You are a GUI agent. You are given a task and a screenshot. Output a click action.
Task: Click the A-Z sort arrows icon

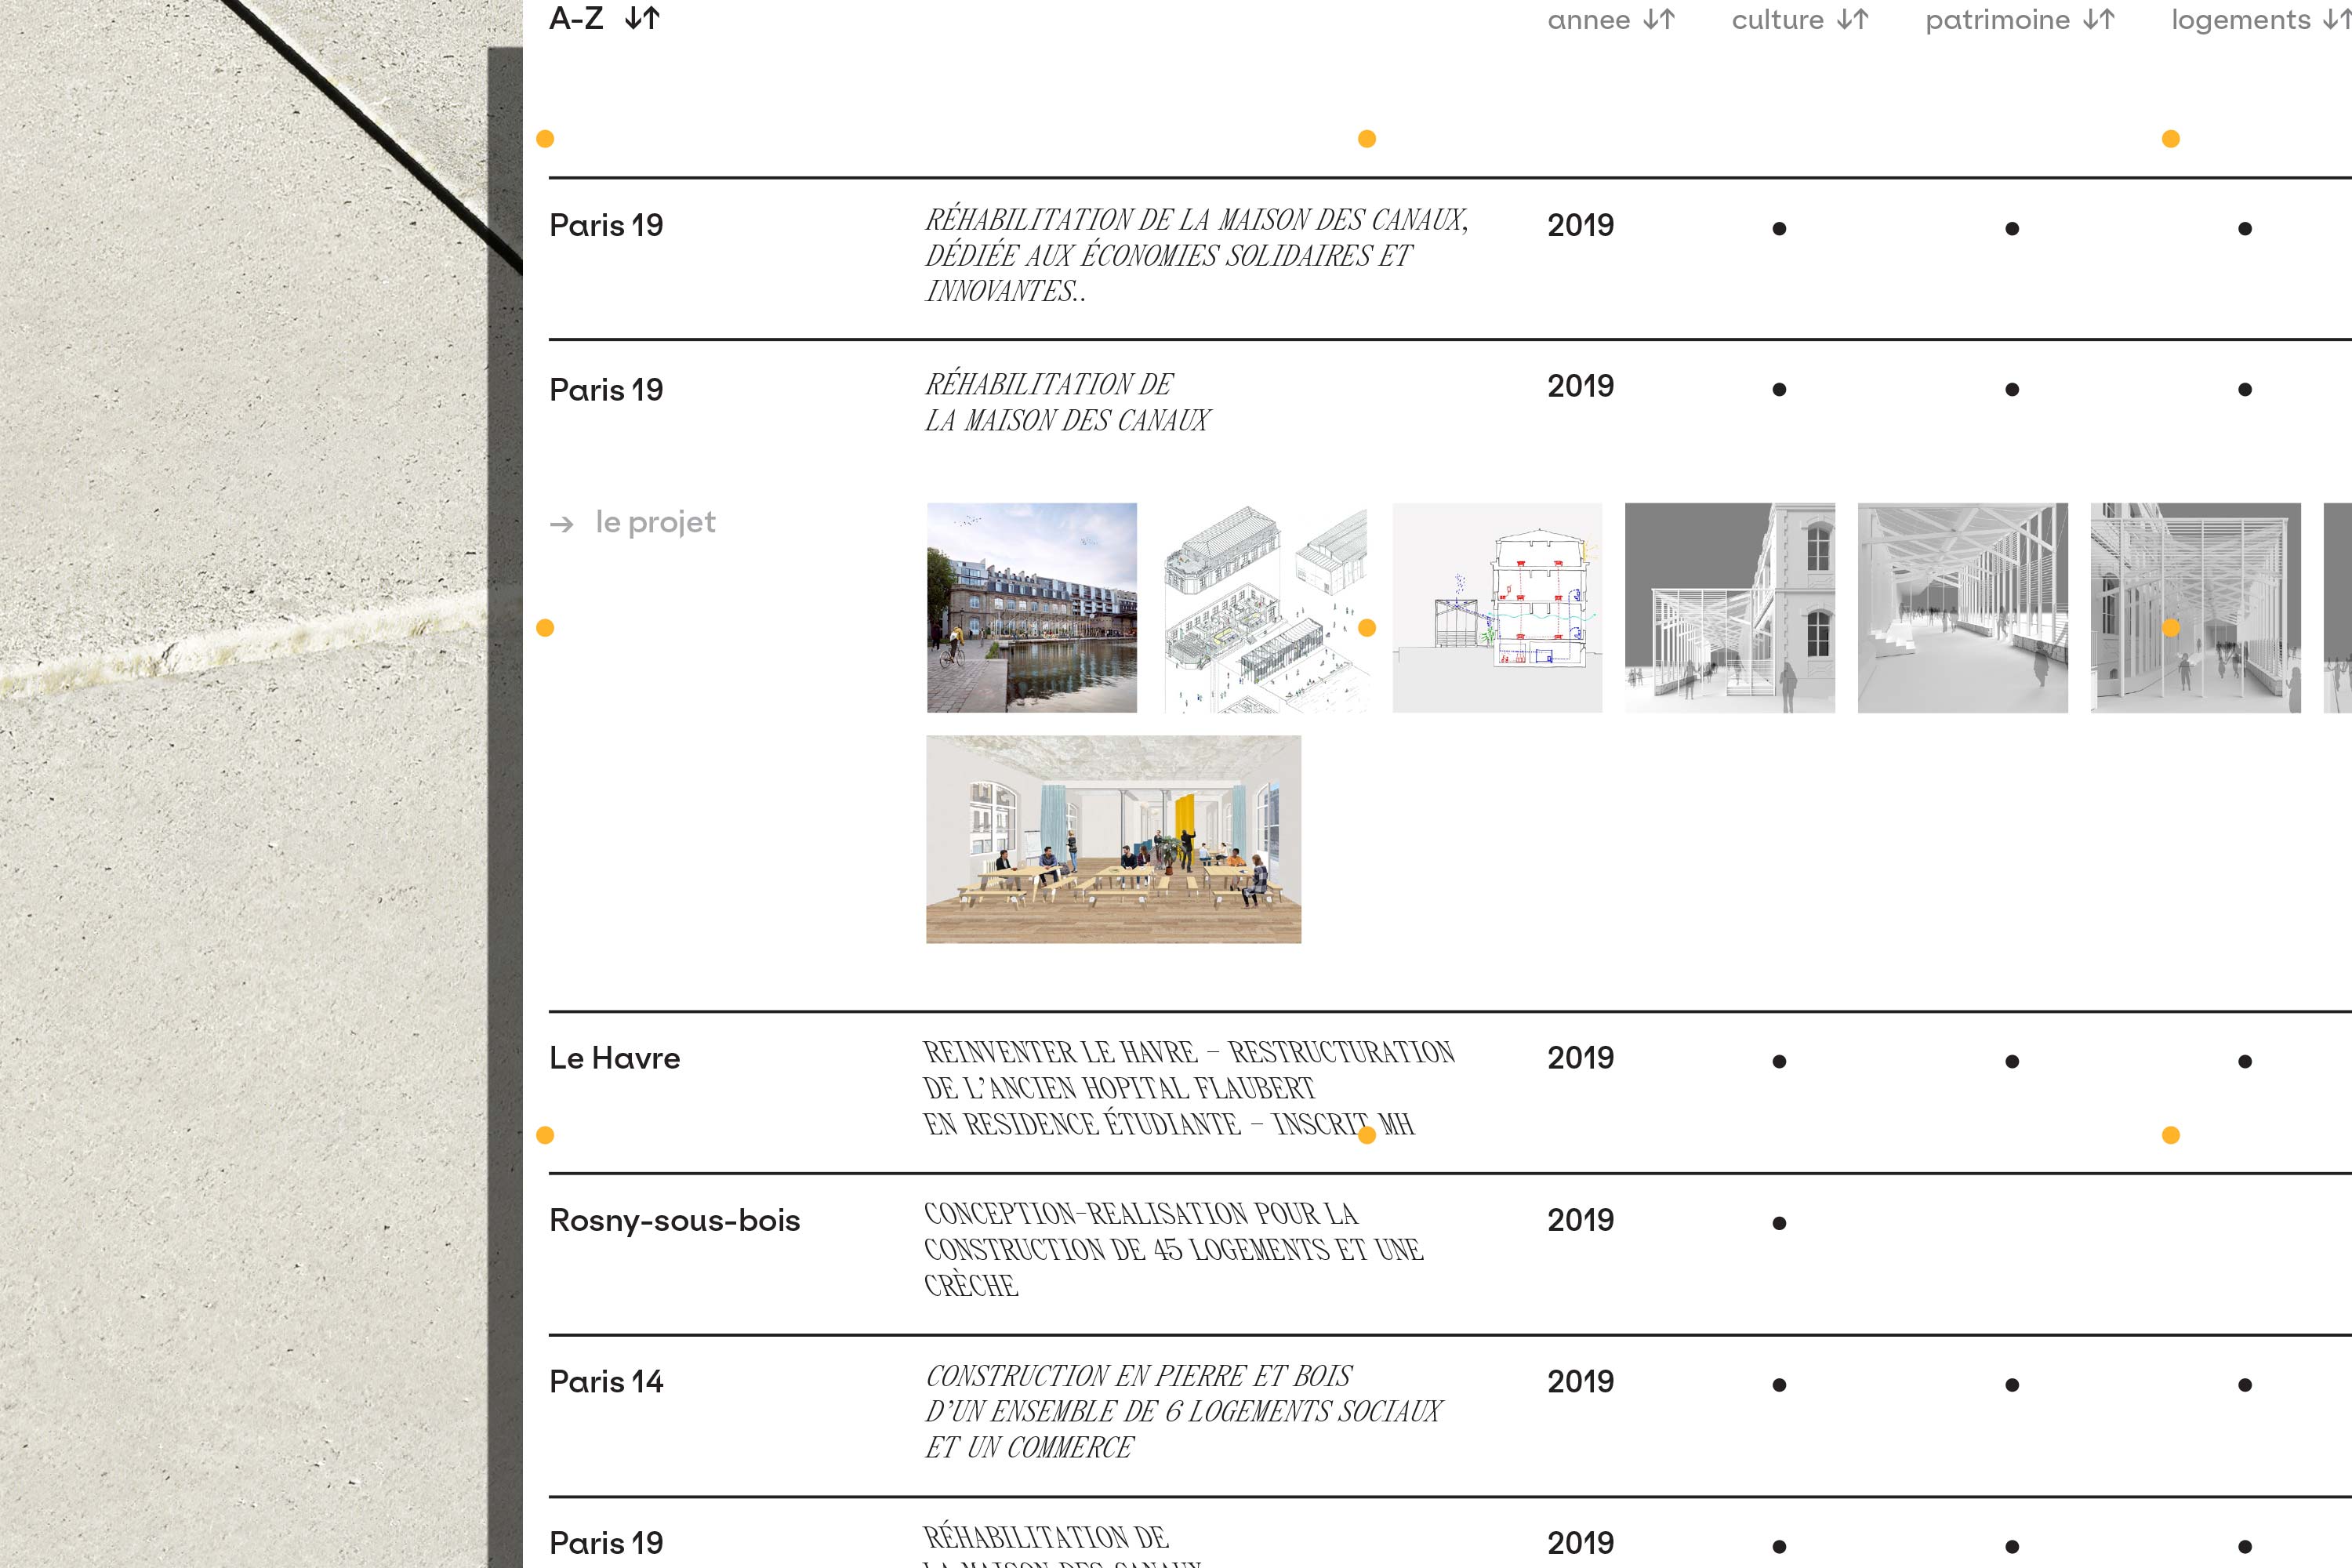click(x=643, y=19)
